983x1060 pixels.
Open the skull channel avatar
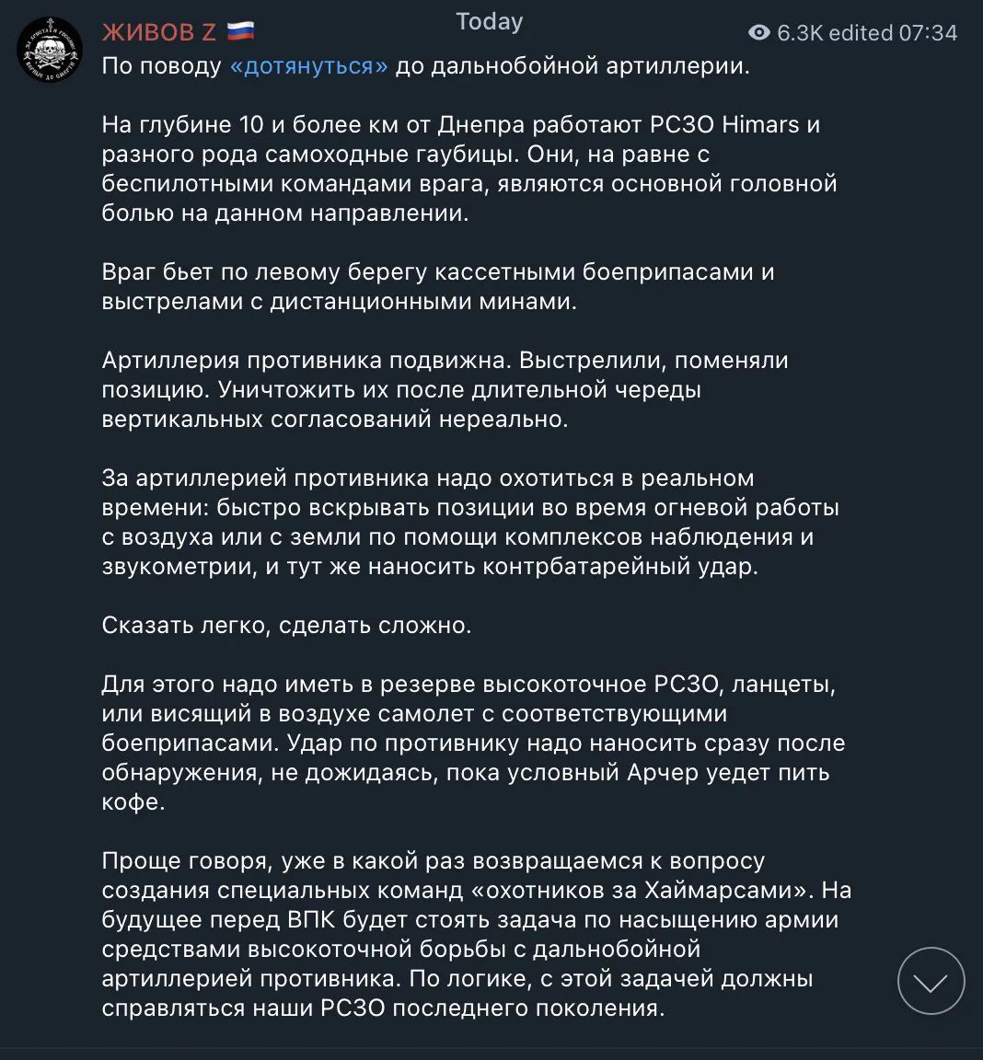50,50
